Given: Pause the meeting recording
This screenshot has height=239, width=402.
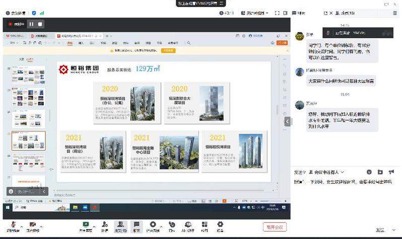Looking at the screenshot, I should tap(31, 24).
